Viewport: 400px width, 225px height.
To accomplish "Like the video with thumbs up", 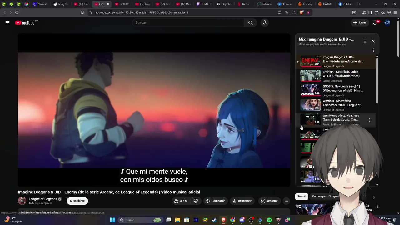I will [181, 201].
